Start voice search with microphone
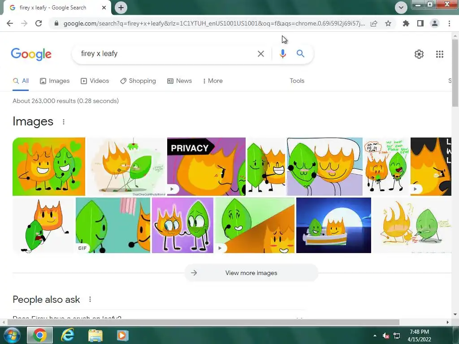The height and width of the screenshot is (344, 459). pos(282,54)
